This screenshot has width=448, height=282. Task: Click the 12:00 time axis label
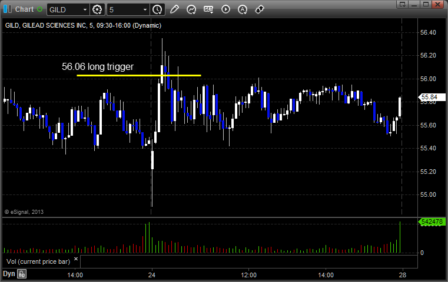tap(248, 275)
